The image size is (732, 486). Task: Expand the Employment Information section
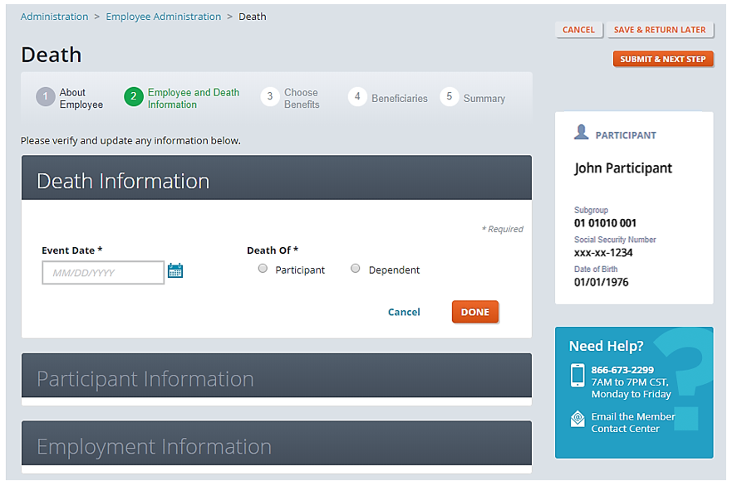[276, 446]
